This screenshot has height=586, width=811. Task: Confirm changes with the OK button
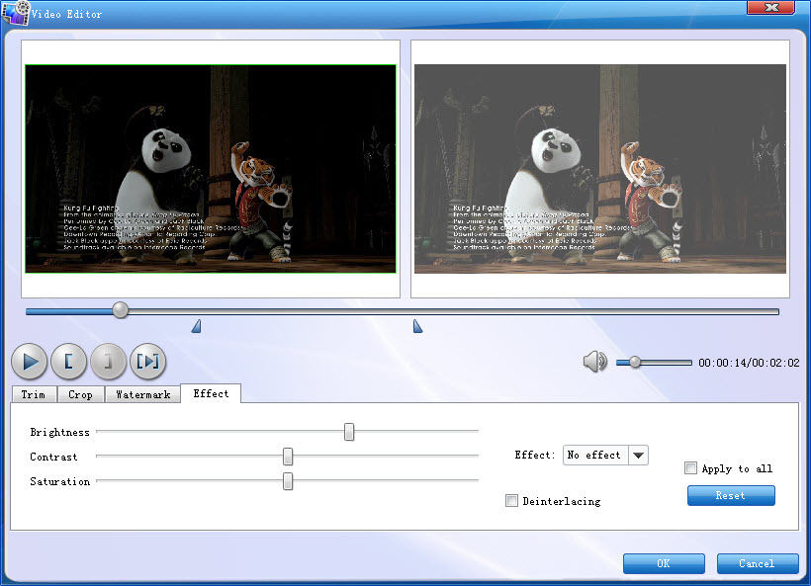click(x=664, y=563)
